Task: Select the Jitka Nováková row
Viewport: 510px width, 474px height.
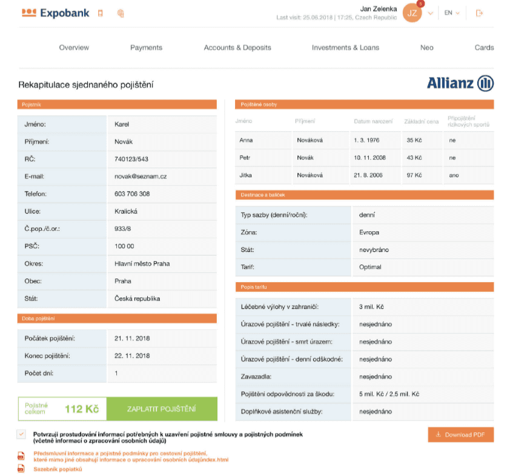Action: tap(364, 175)
